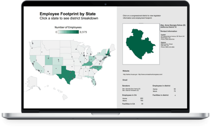Click the Email heading

(125, 80)
